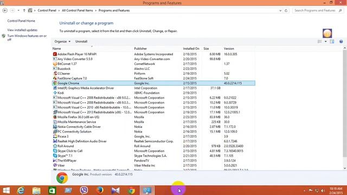Show the preview pane icon
This screenshot has width=347, height=195.
(x=332, y=41)
